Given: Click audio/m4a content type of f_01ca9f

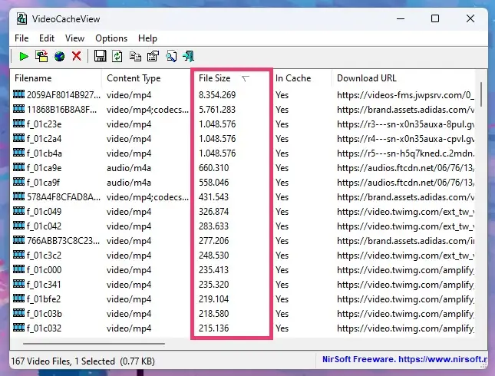Looking at the screenshot, I should (x=129, y=183).
